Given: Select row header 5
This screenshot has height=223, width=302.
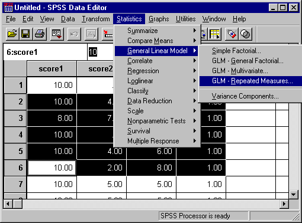Looking at the screenshot, I should click(15, 151).
